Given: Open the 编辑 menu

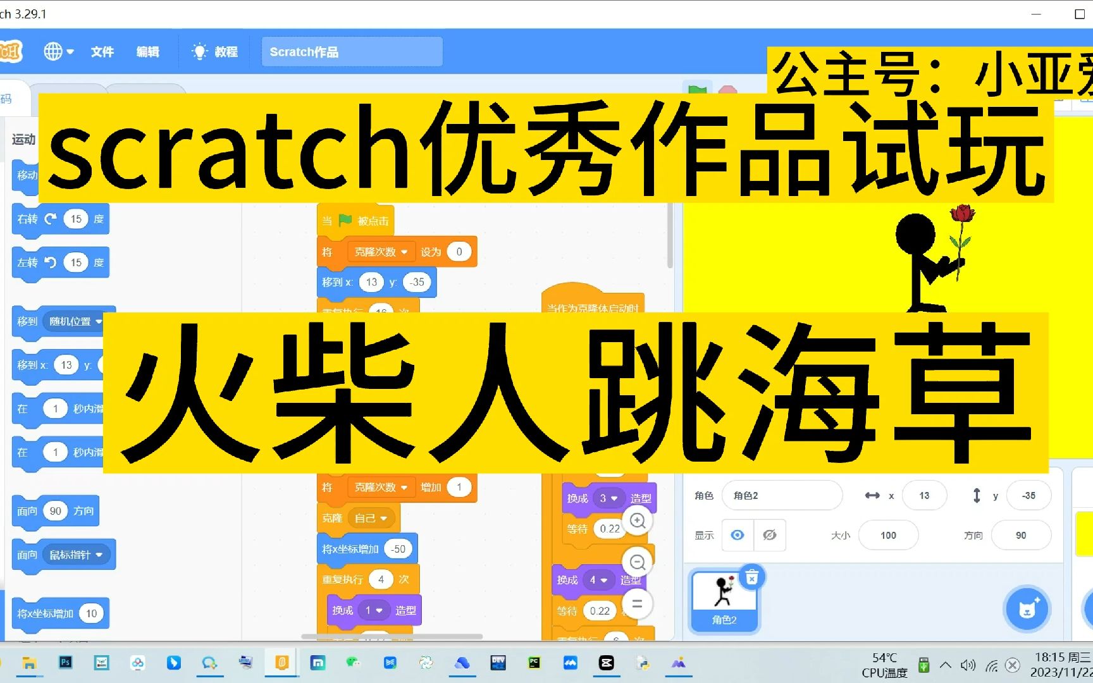Looking at the screenshot, I should tap(149, 51).
